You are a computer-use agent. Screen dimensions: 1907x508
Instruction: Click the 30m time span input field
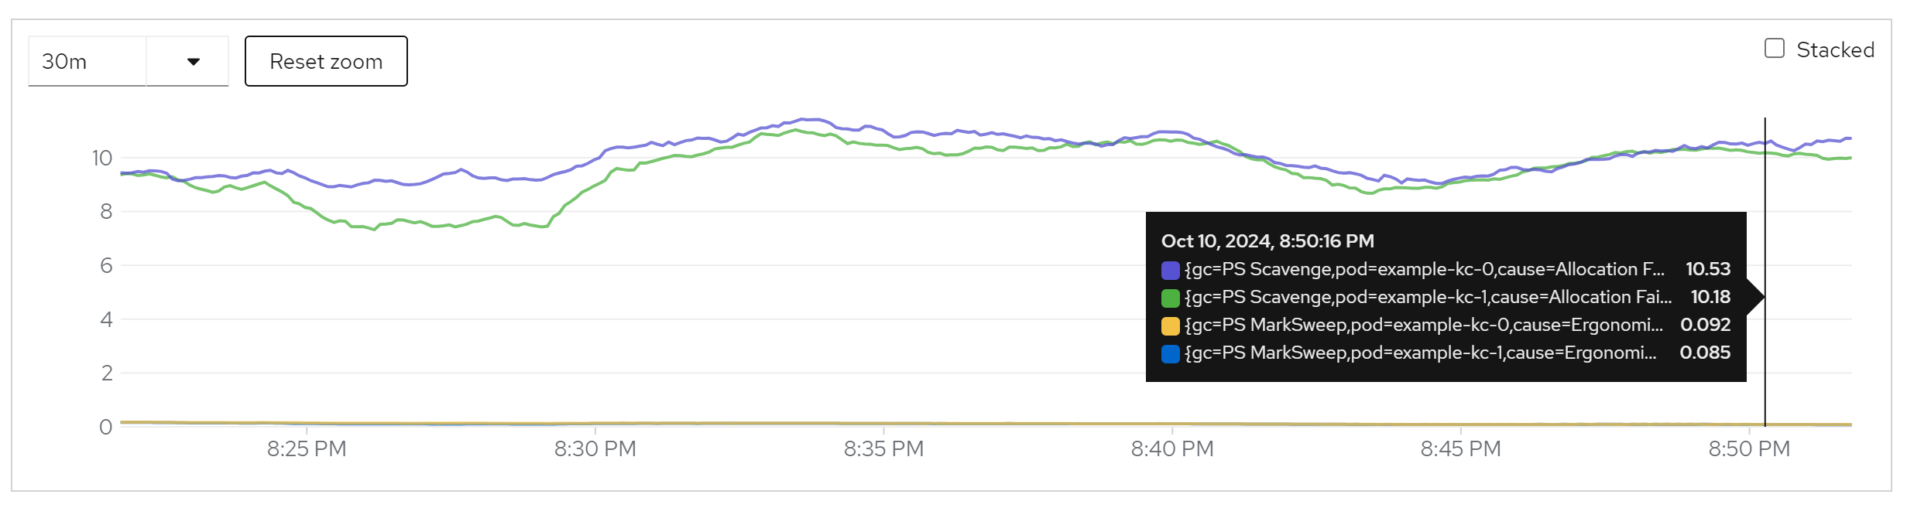pyautogui.click(x=87, y=62)
